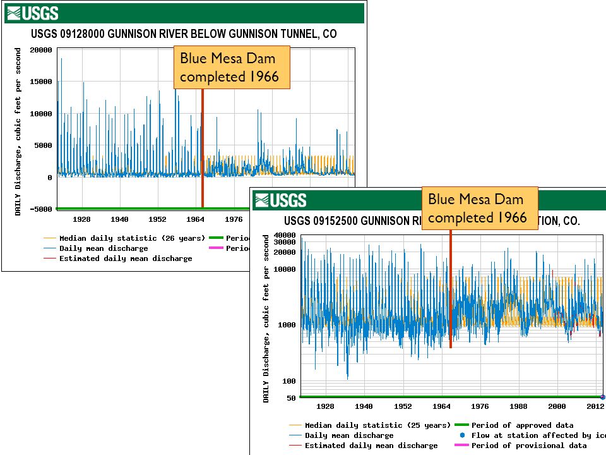Click the red 1966 marker line on lower chart
The image size is (606, 455).
[x=451, y=289]
